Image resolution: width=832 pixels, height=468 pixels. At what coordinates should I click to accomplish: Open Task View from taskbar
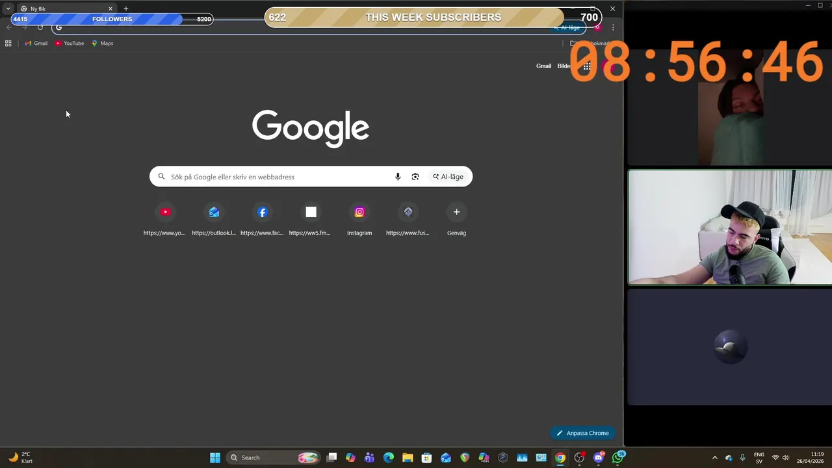click(x=331, y=458)
